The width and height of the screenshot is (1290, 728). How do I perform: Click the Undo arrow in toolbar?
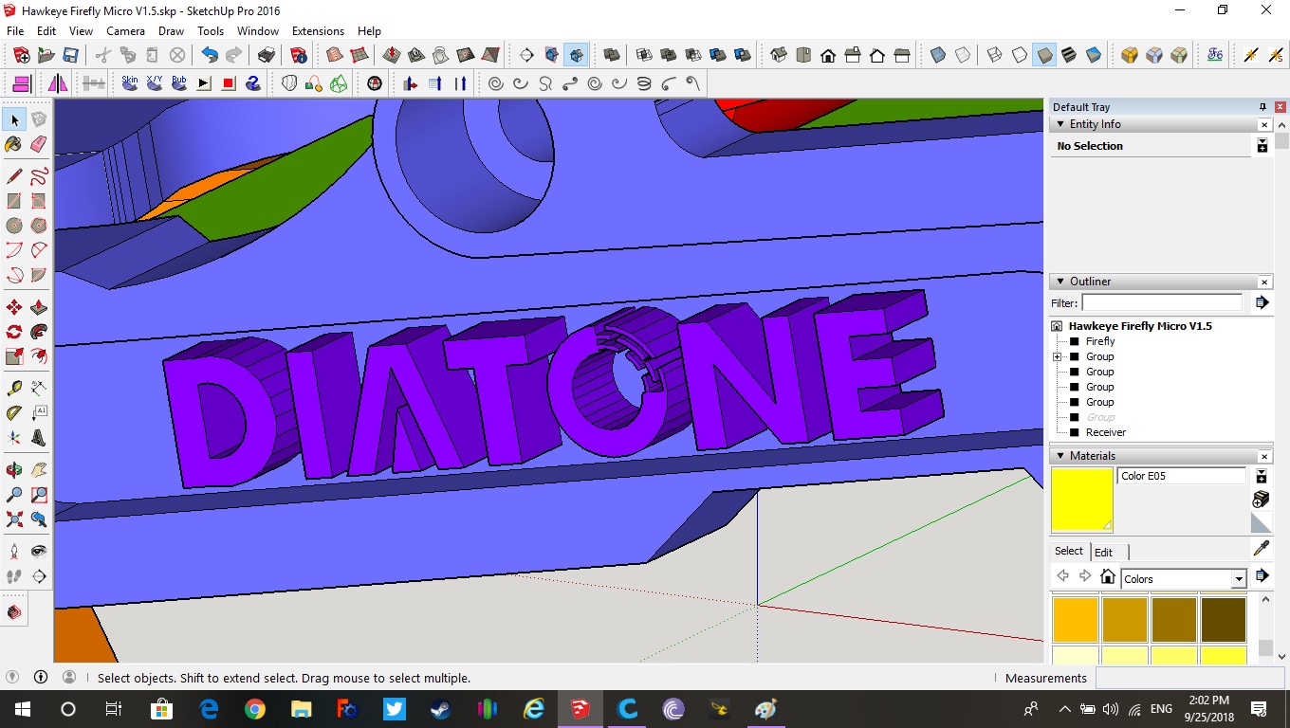pos(210,55)
